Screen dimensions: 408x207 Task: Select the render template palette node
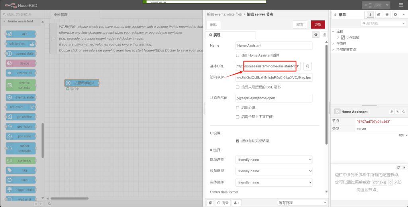[x=21, y=148]
